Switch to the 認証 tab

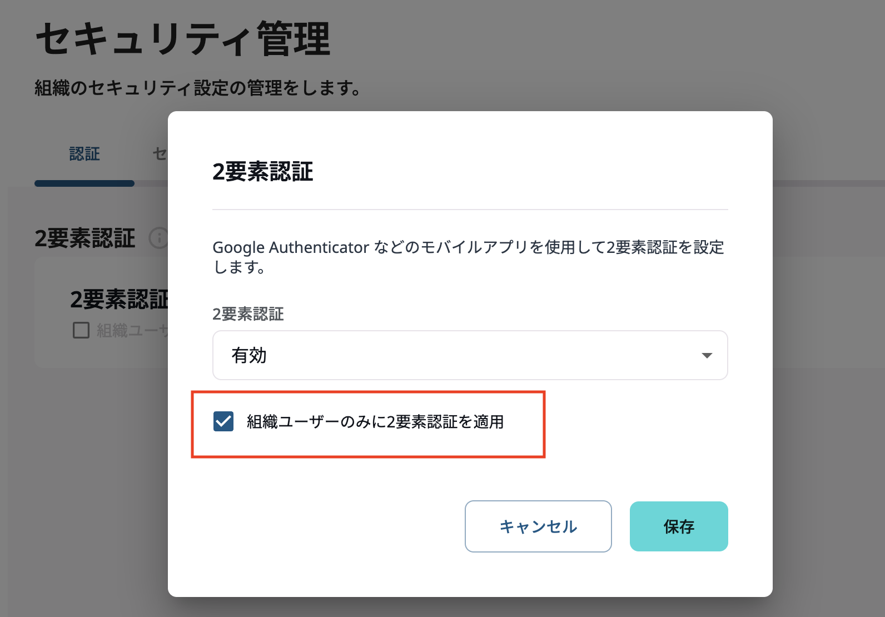(84, 155)
